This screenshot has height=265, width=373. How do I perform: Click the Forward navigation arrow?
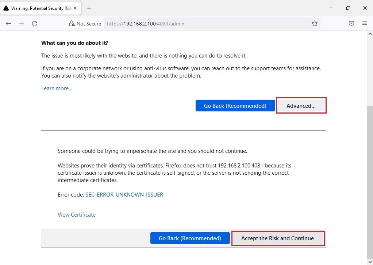(22, 24)
